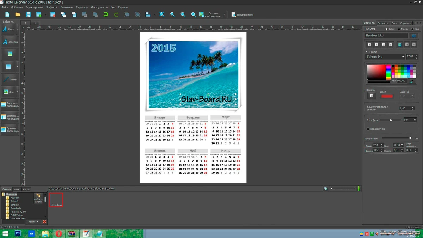This screenshot has width=423, height=238.
Task: Pick a color with the eyedropper icon
Action: tap(411, 81)
